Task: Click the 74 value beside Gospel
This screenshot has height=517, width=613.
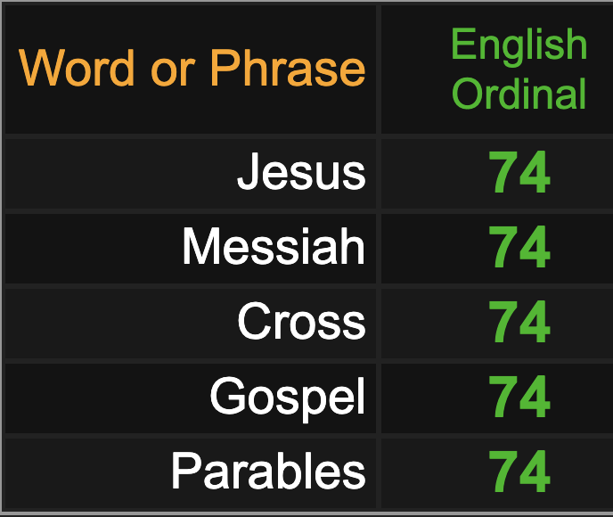Action: pos(519,397)
